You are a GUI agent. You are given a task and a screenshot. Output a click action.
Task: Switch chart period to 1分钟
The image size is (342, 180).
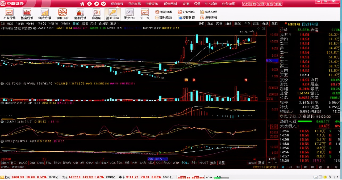click(19, 24)
